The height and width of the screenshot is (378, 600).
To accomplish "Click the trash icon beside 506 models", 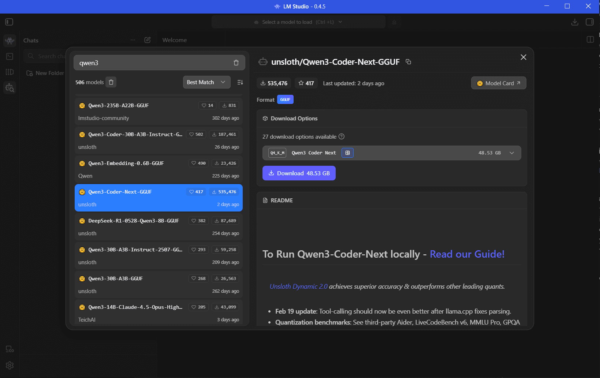I will tap(111, 82).
